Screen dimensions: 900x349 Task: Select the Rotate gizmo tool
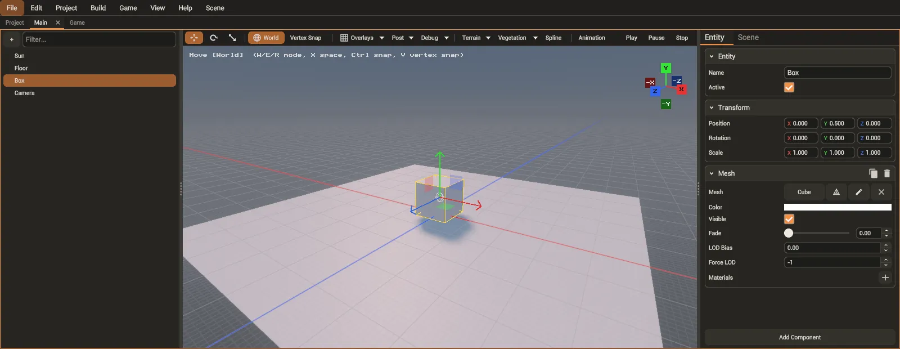[x=214, y=38]
